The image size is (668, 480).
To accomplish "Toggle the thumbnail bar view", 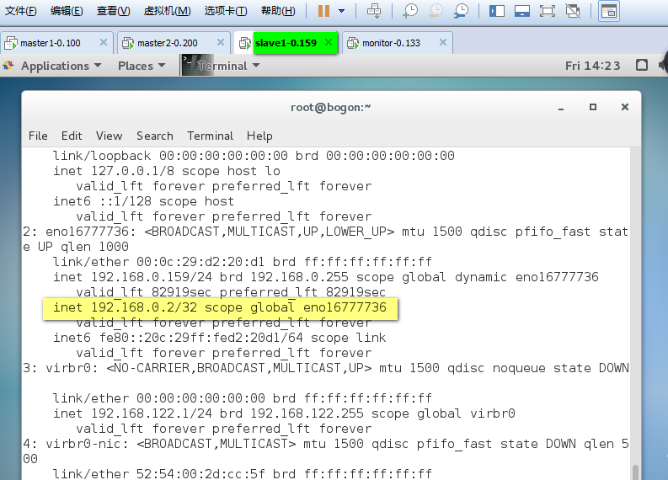I will tap(522, 11).
